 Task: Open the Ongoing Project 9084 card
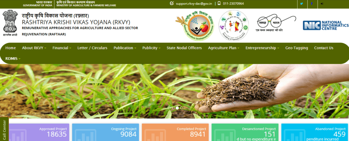tap(106, 132)
